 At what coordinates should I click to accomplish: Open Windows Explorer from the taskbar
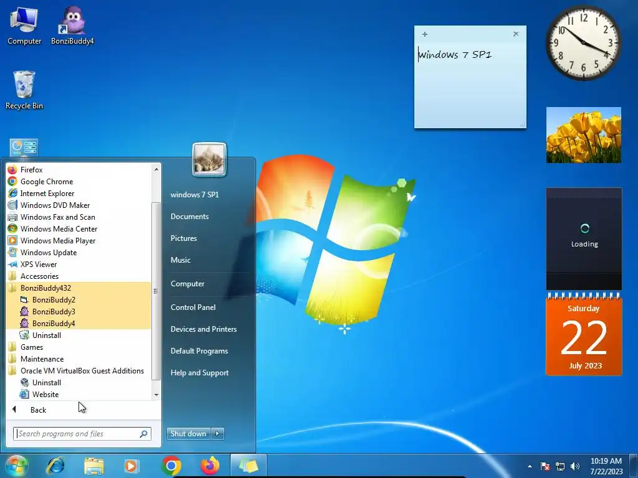point(93,466)
